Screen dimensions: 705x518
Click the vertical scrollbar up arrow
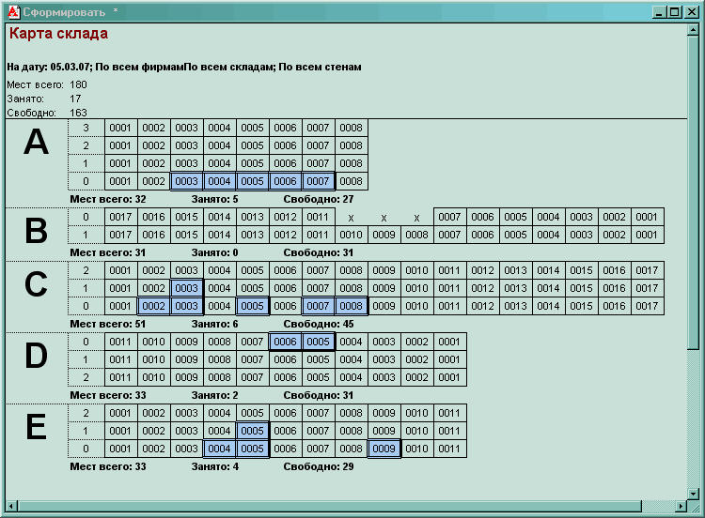pyautogui.click(x=693, y=30)
